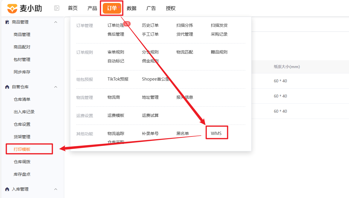Open 扫描分拣 from the dropdown
This screenshot has height=198, width=349.
[185, 25]
